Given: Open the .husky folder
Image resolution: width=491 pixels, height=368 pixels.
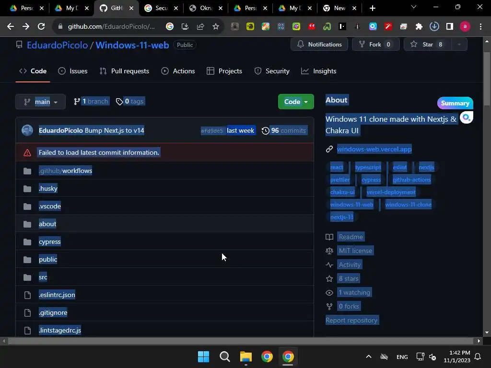Looking at the screenshot, I should (48, 188).
